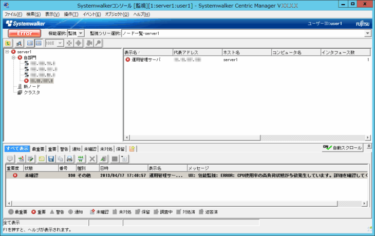Open the 表示(V) menu

52,14
